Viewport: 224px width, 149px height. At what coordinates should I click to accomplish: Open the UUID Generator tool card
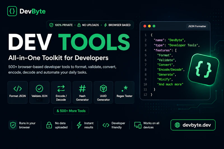point(103,92)
